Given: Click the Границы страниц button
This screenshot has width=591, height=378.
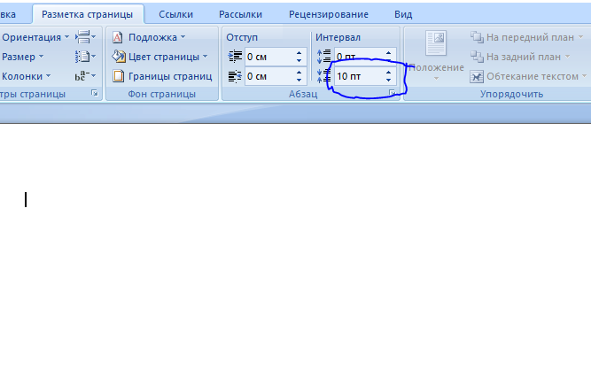Looking at the screenshot, I should 161,76.
